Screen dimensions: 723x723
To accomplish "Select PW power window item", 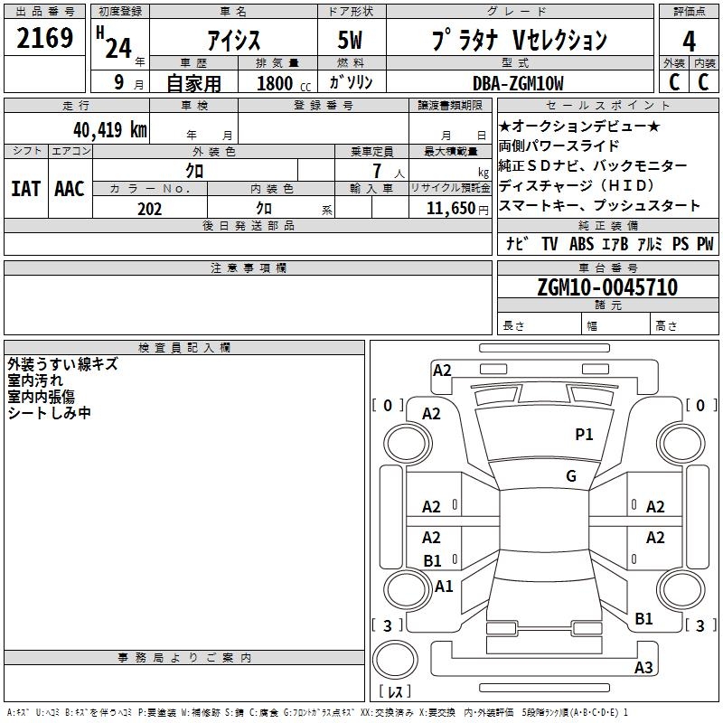I will point(705,243).
